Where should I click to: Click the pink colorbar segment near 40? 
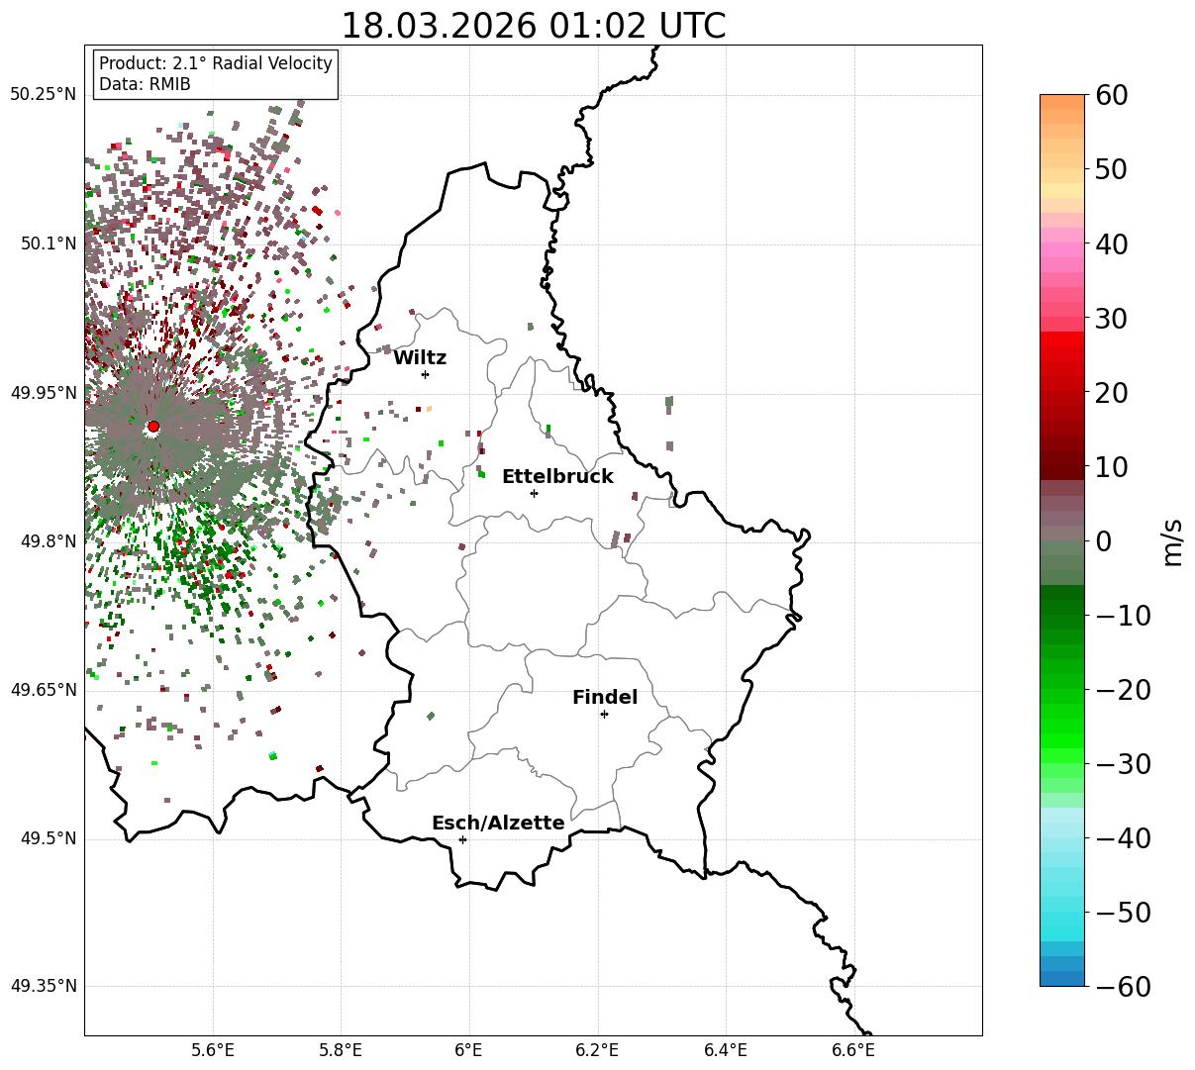click(1062, 250)
